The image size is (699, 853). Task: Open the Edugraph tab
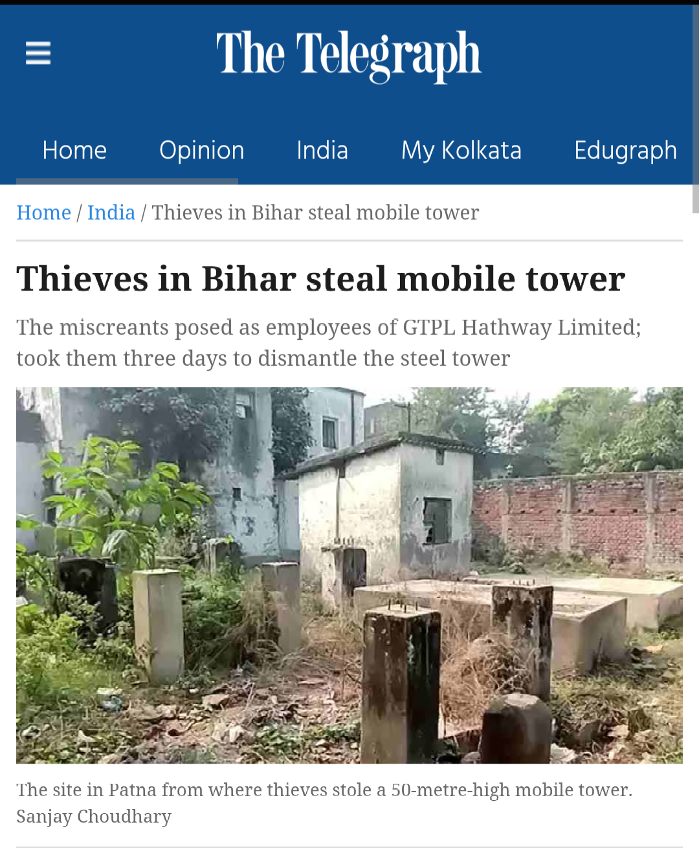[625, 150]
